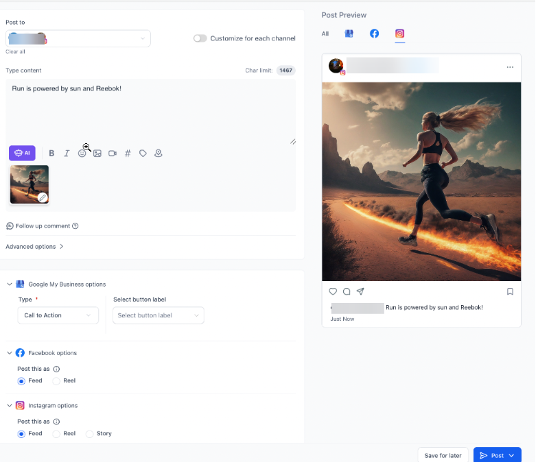Add a location to the post
Viewport: 538px width, 462px height.
click(x=159, y=154)
